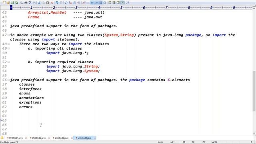The image size is (256, 144).
Task: Collapse the fold at line 47
Action: click(8, 35)
